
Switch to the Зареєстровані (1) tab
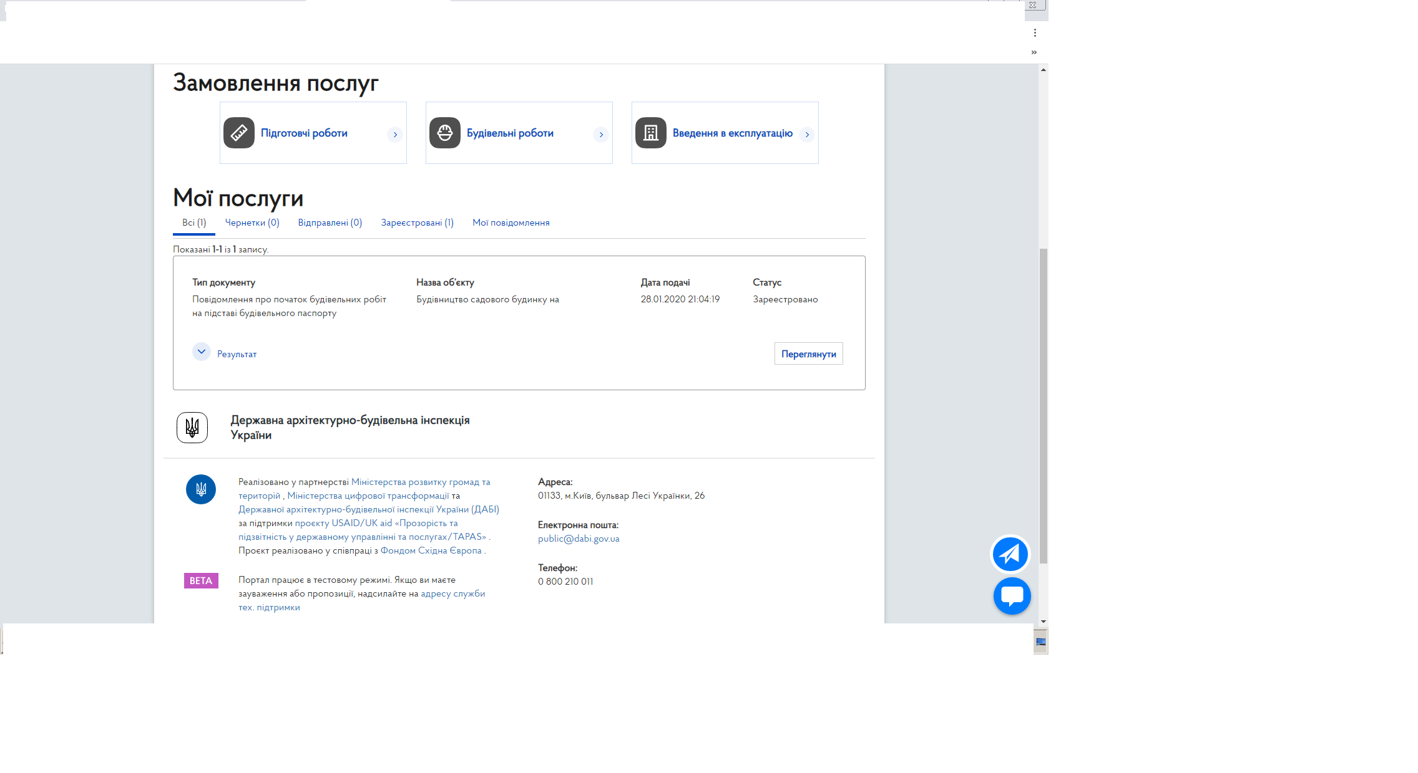click(418, 223)
